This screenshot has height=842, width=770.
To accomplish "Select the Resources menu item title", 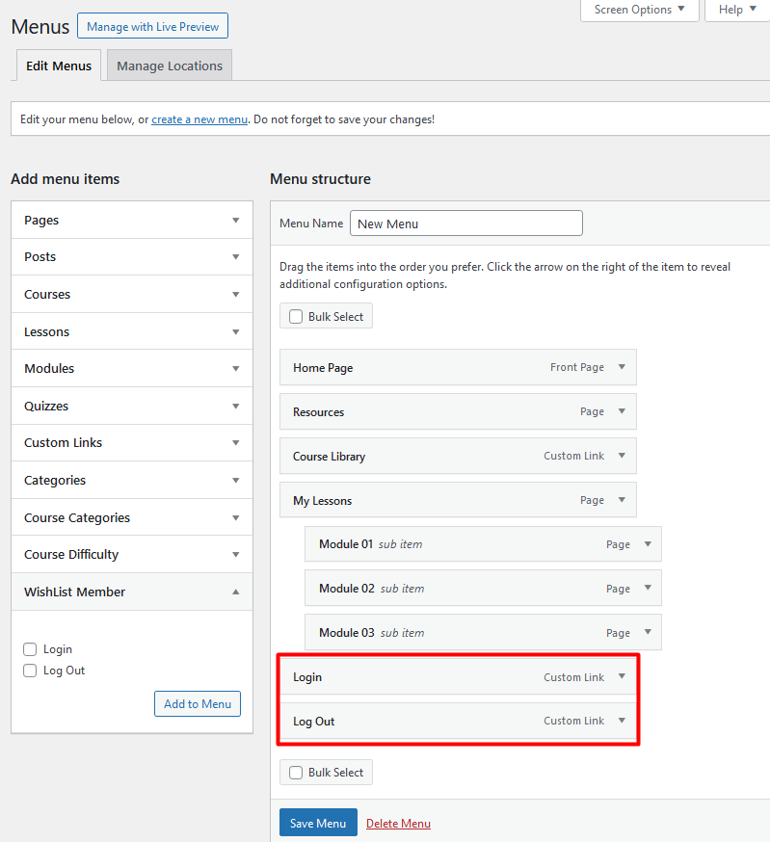I will [318, 412].
